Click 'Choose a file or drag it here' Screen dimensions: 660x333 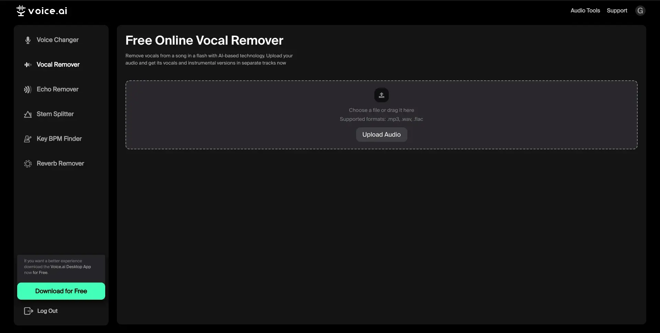coord(382,110)
